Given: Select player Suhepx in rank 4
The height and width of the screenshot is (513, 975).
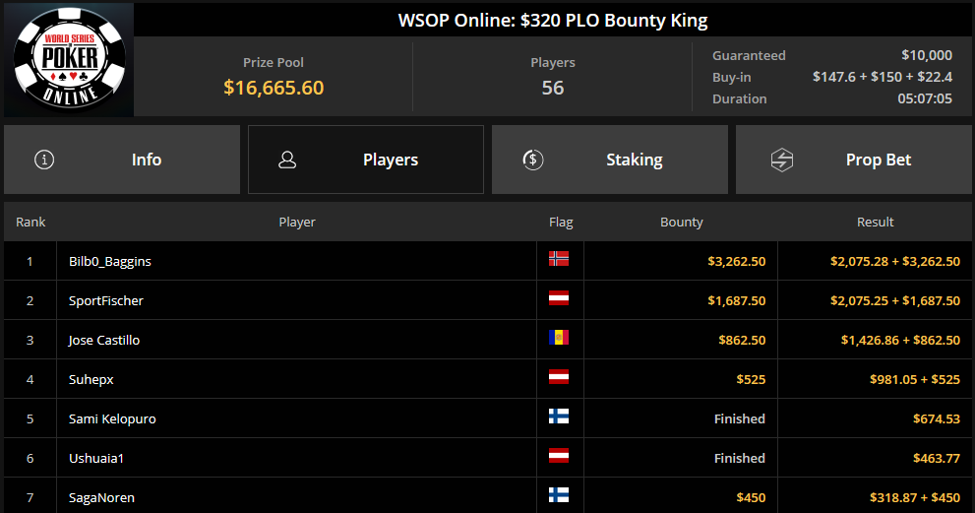Looking at the screenshot, I should coord(91,379).
